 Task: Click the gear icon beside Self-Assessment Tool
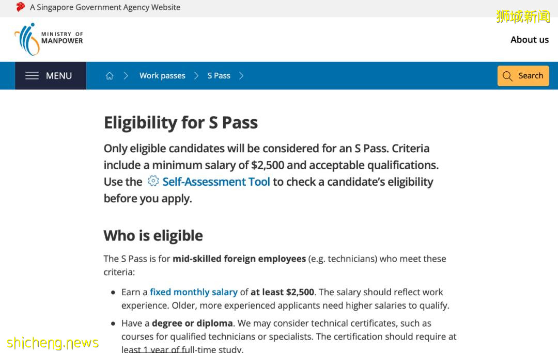[153, 181]
